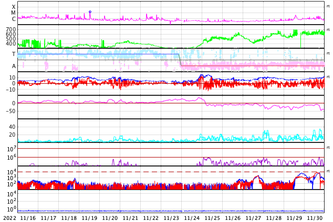The image size is (333, 222).
Task: Click the 10^3 axis label
Action: click(x=12, y=178)
